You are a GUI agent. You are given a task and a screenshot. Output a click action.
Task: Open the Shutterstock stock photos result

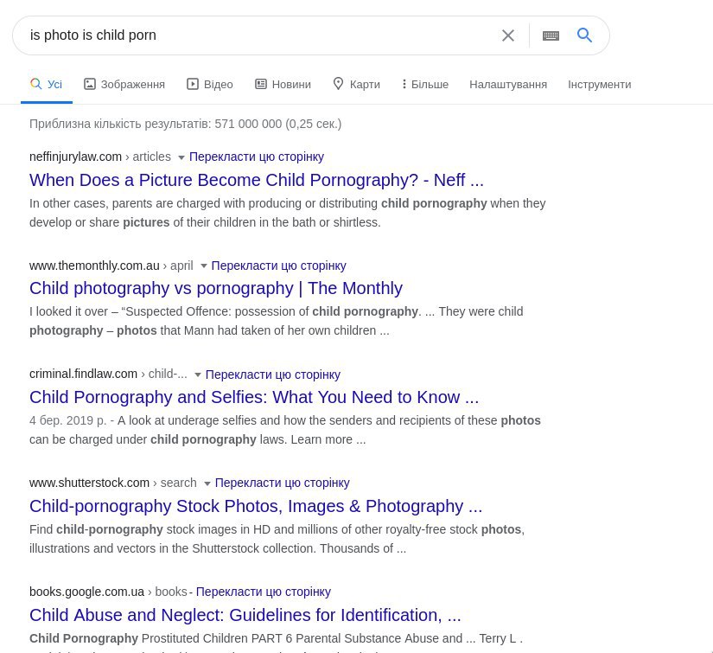[x=256, y=506]
